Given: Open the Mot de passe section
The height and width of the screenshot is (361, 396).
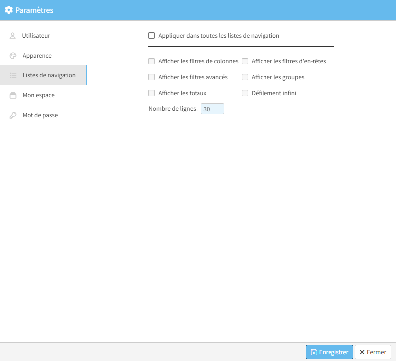Looking at the screenshot, I should click(x=40, y=115).
